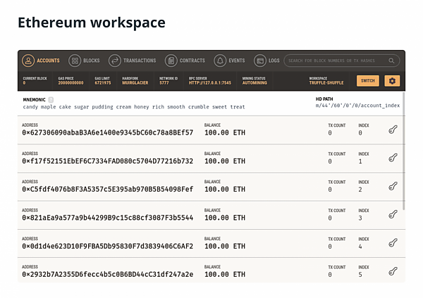Open the Transactions tab

133,61
